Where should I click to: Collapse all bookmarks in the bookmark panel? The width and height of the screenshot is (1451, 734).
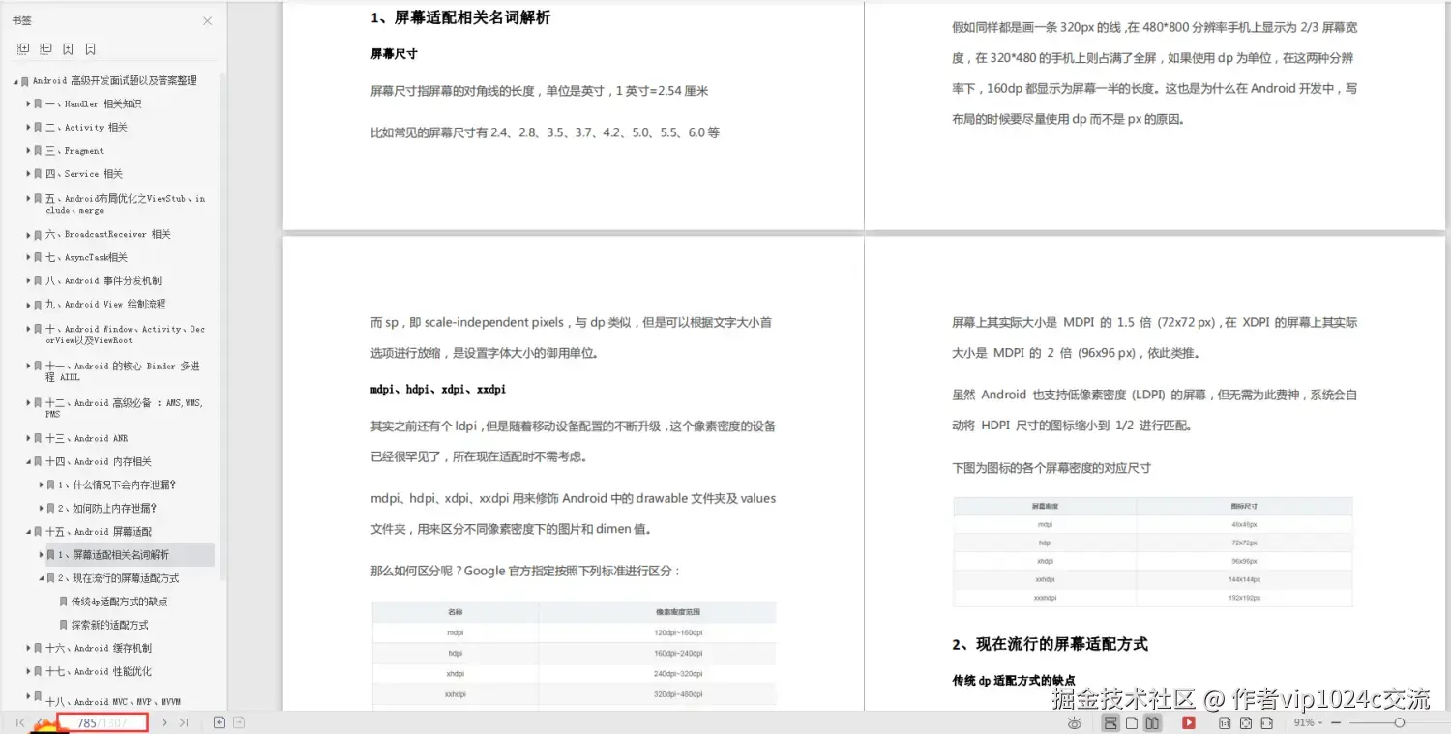[x=44, y=48]
